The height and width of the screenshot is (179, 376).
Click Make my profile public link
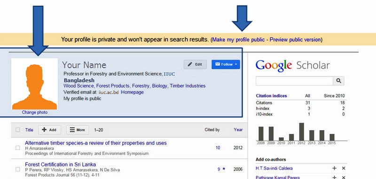[x=238, y=39]
